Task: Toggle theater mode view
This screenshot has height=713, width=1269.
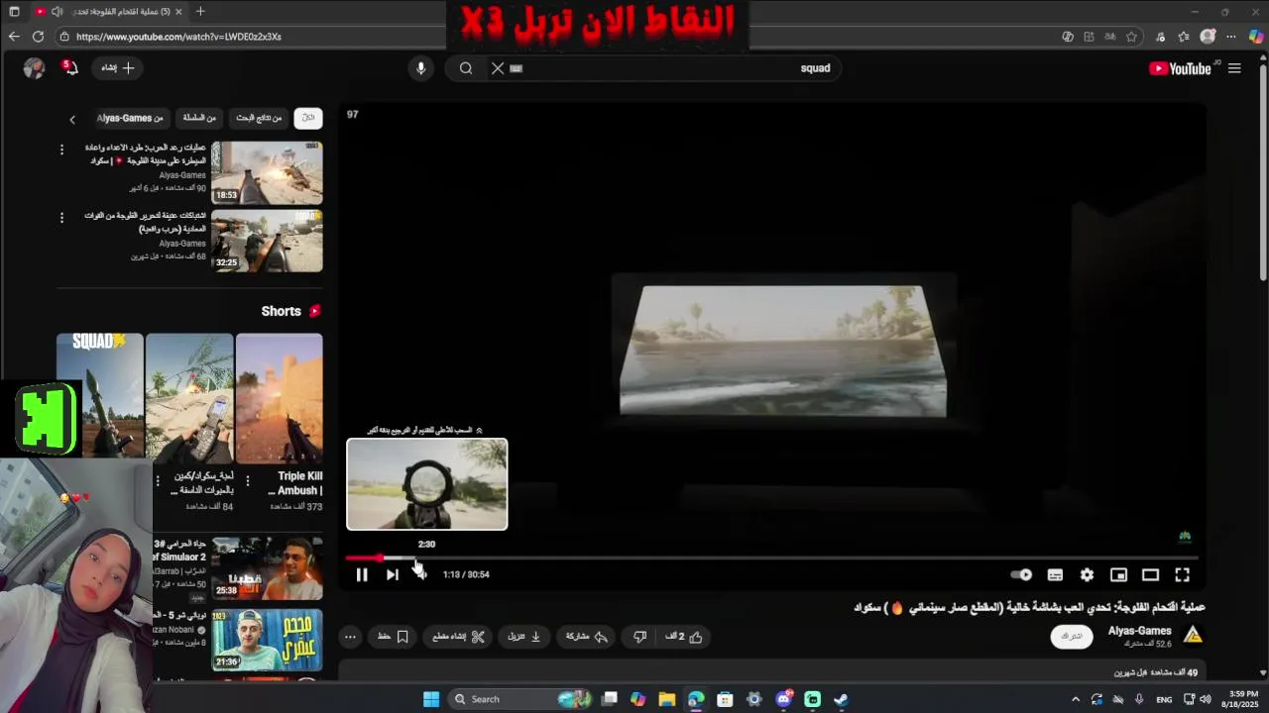Action: 1150,574
